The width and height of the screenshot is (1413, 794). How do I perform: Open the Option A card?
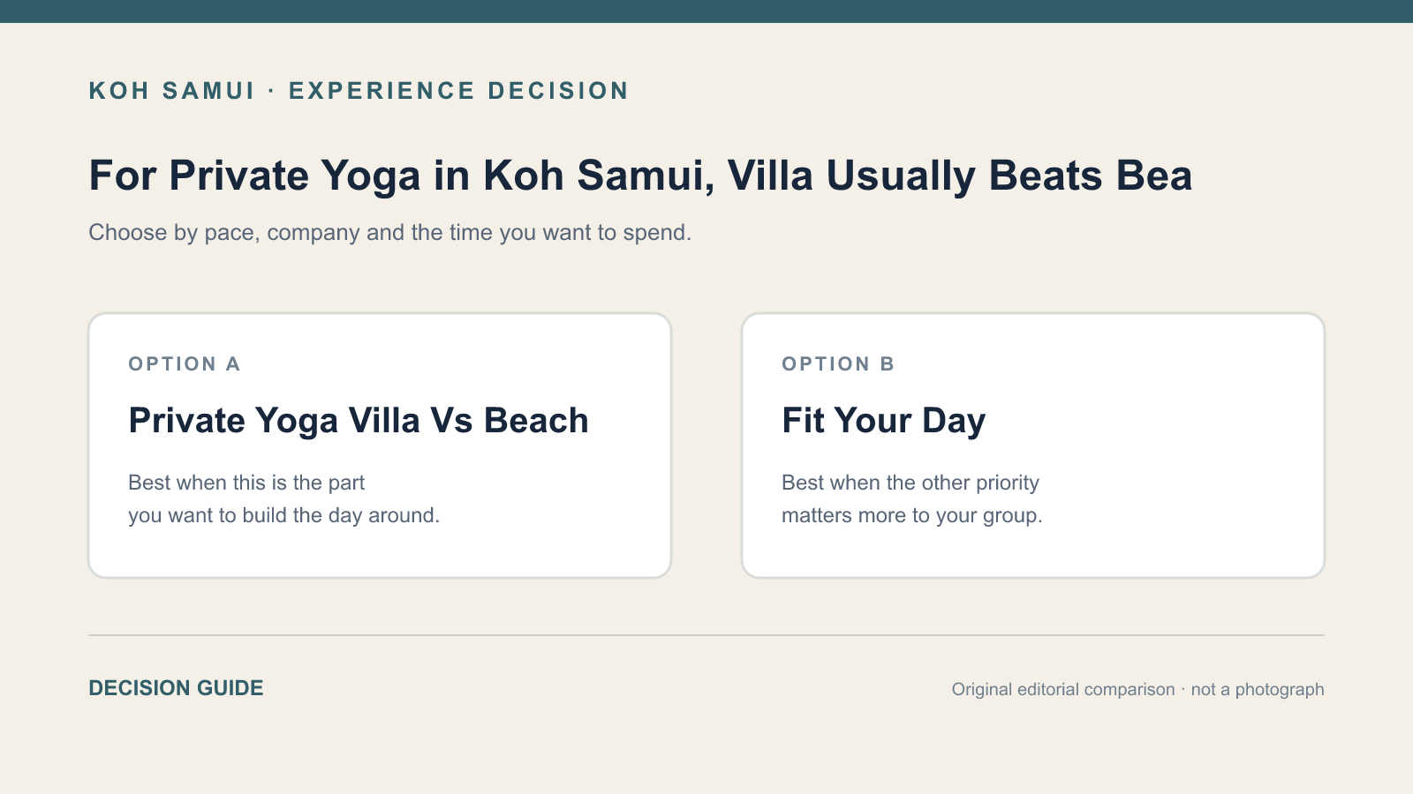pyautogui.click(x=380, y=446)
